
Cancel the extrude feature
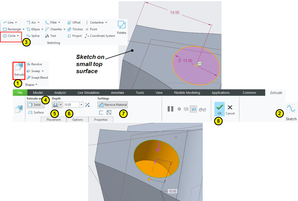point(230,109)
